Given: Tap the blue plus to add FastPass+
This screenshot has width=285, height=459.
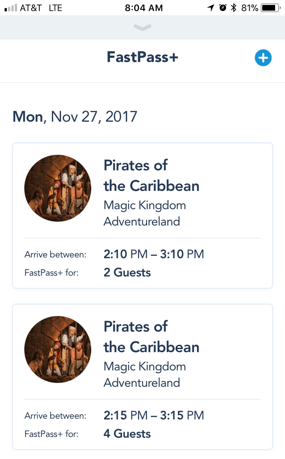Looking at the screenshot, I should coord(263,58).
